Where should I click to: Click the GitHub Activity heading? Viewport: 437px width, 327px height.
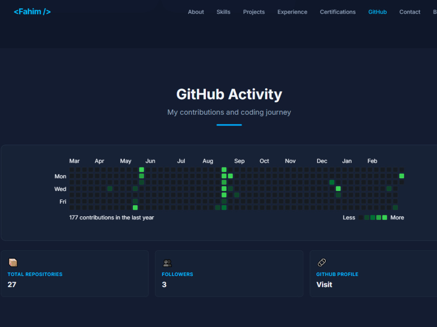click(229, 94)
